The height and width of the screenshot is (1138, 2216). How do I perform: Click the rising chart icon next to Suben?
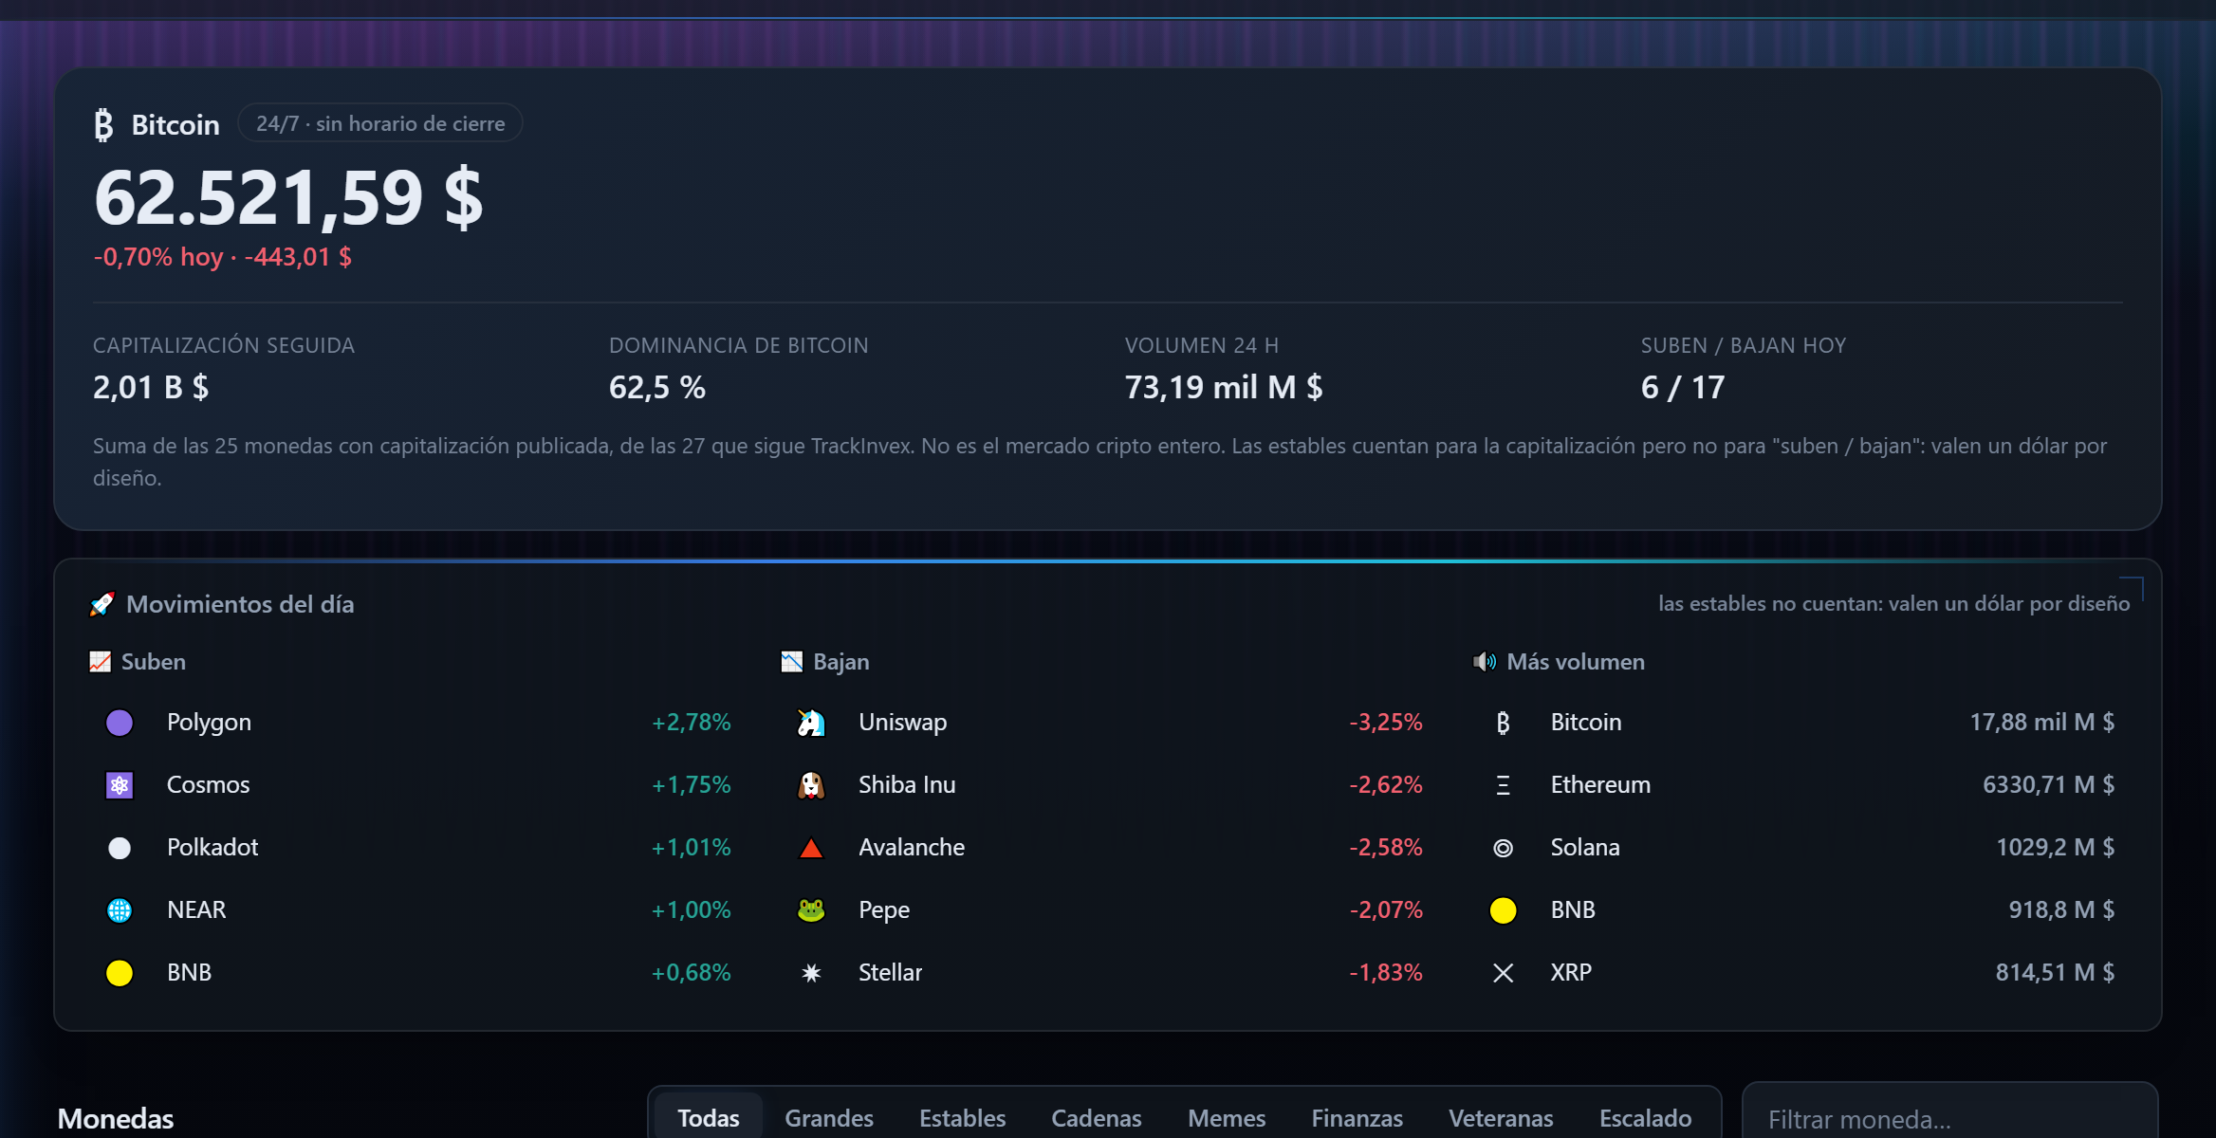coord(100,661)
